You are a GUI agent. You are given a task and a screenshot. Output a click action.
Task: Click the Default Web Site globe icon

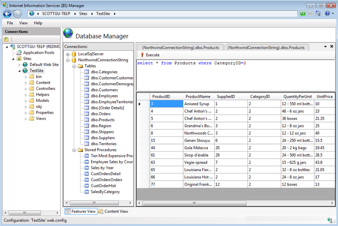25,65
